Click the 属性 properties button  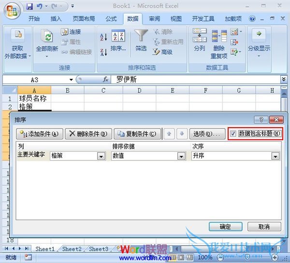[x=71, y=42]
